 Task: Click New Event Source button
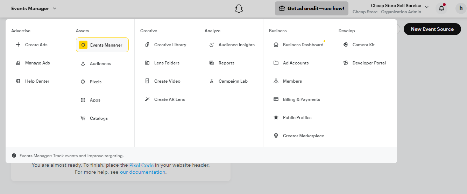432,29
